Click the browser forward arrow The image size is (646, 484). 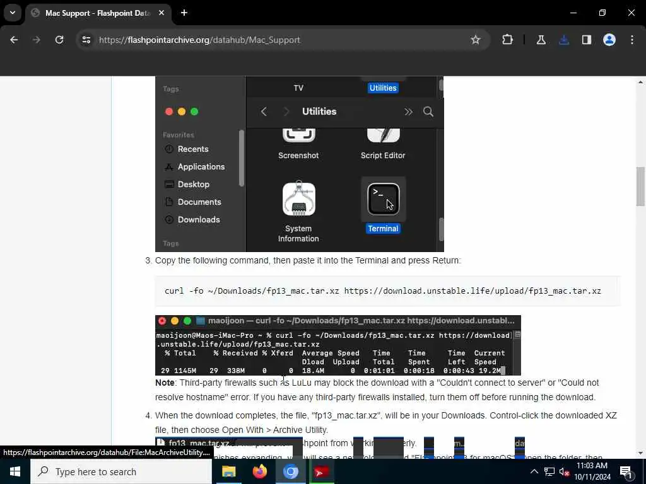(x=36, y=40)
